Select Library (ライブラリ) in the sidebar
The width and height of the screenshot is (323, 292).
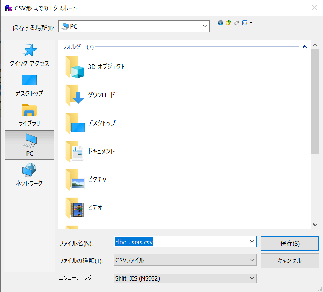click(x=29, y=115)
